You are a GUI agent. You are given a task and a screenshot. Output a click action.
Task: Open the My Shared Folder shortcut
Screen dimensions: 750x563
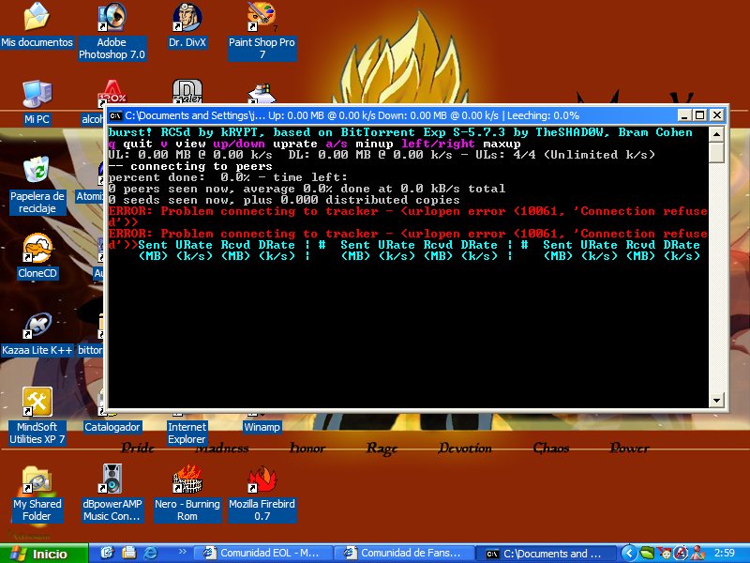pyautogui.click(x=37, y=494)
